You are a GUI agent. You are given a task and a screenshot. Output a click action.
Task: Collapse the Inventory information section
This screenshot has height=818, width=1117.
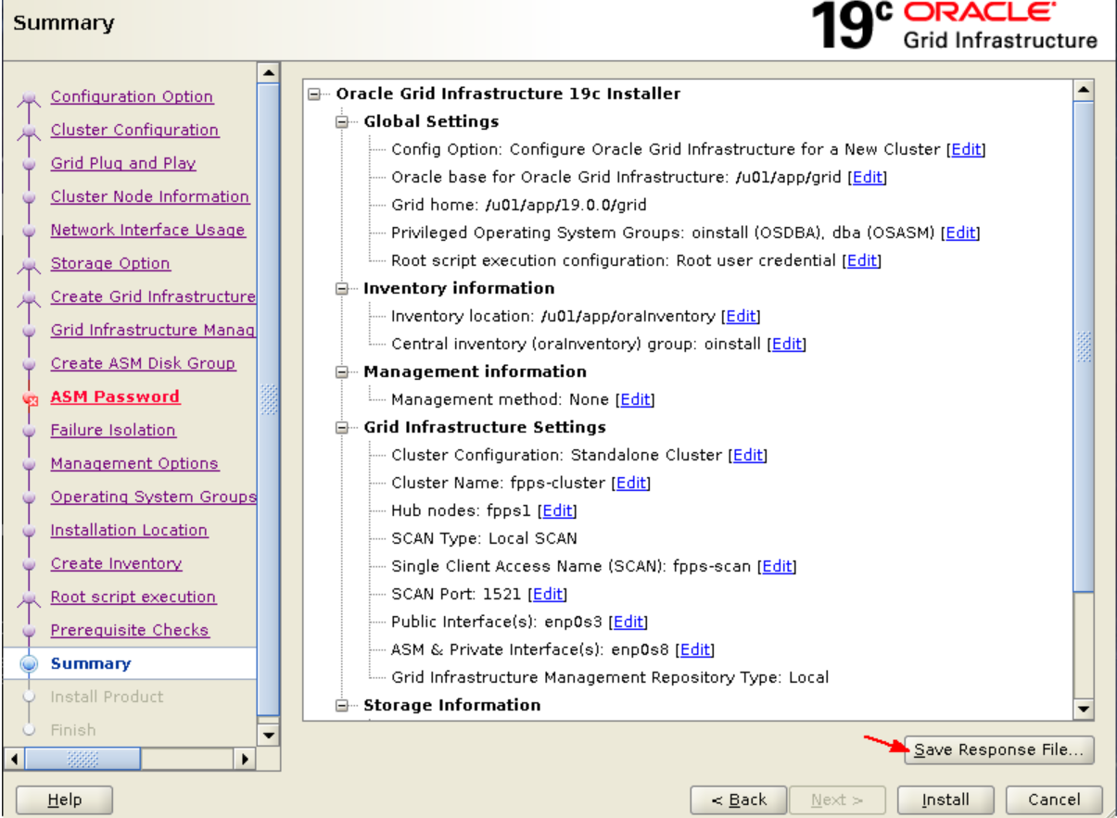[343, 288]
